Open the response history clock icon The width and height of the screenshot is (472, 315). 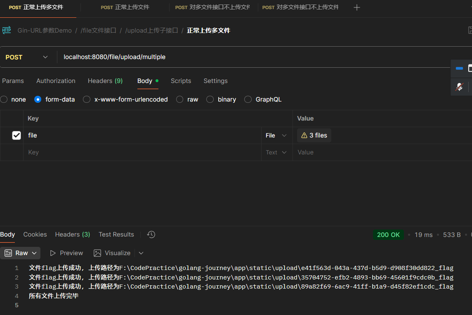point(151,234)
